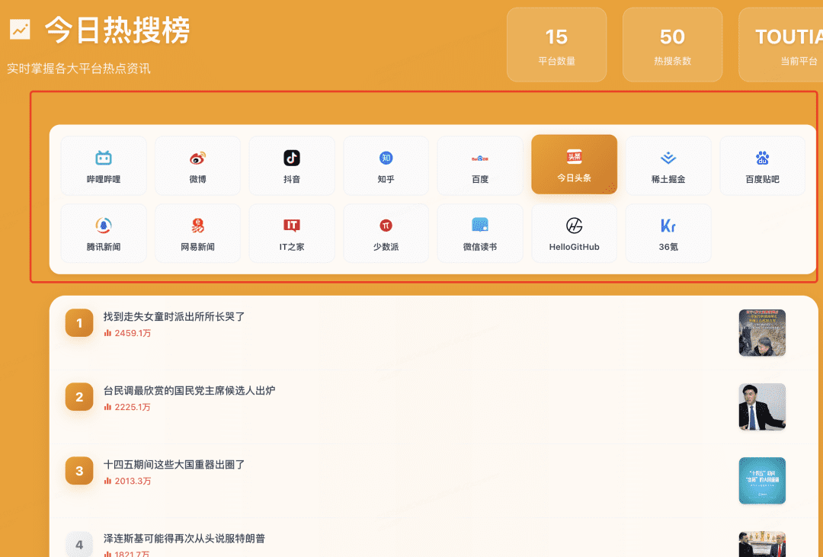
Task: Select the Baidu (百度) platform
Action: [x=480, y=158]
